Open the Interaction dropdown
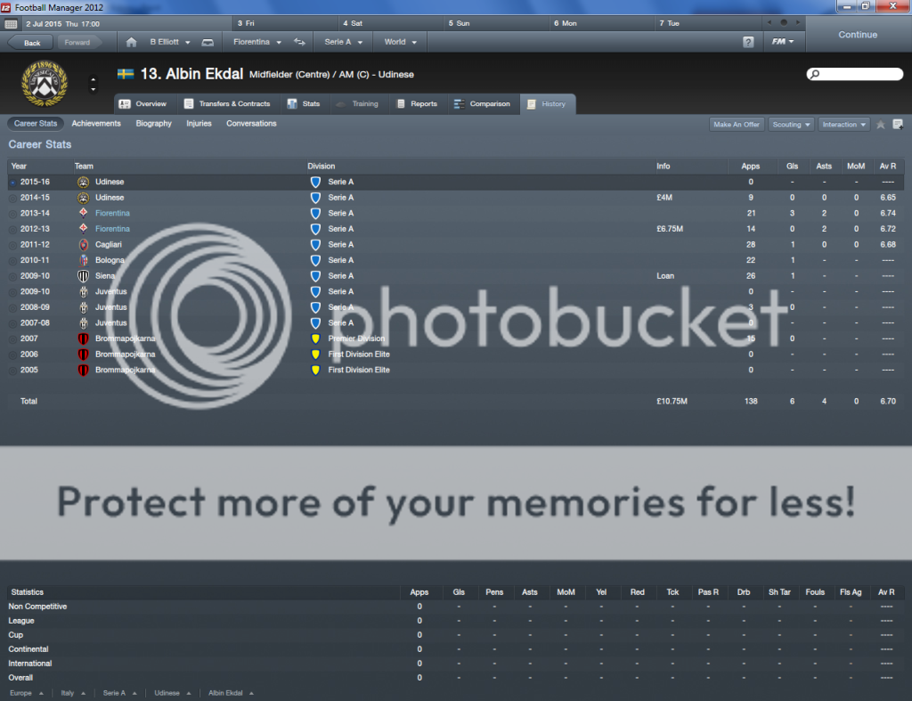This screenshot has height=701, width=912. 844,125
